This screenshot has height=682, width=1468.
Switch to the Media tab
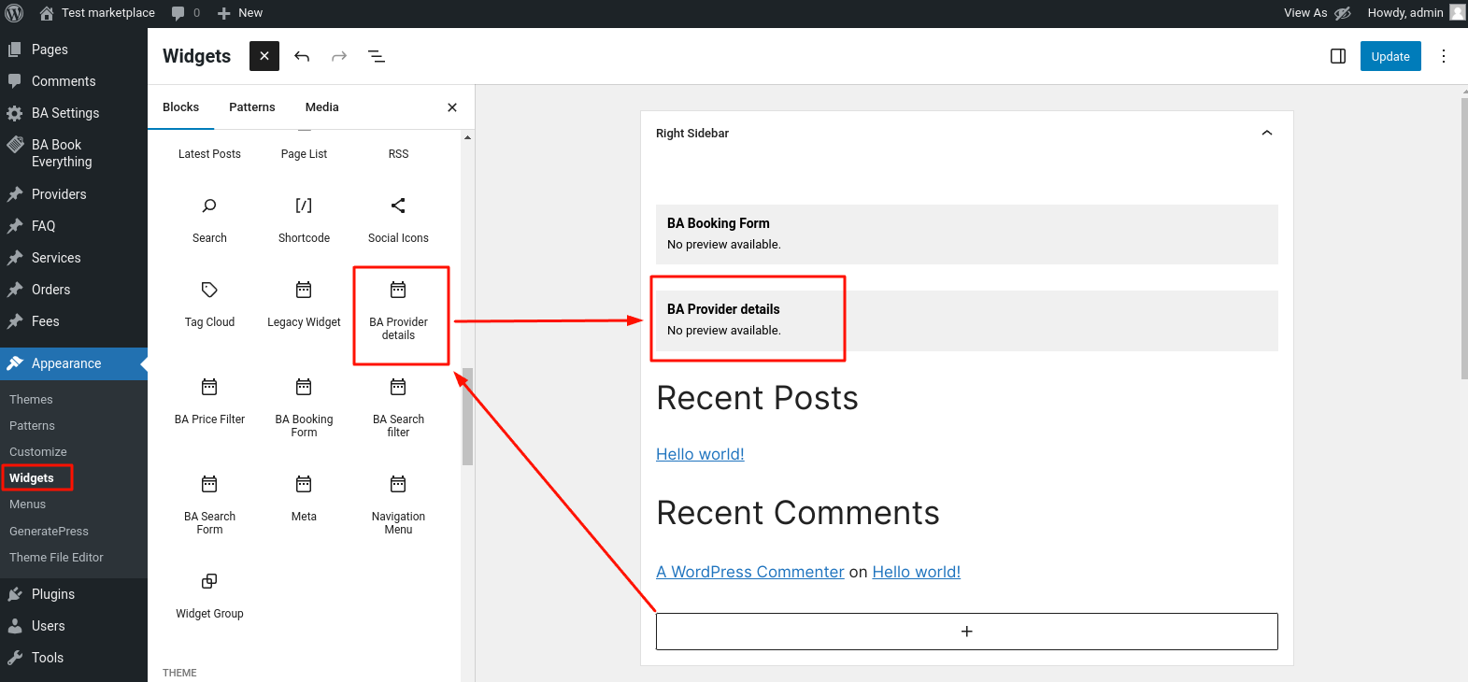pos(322,107)
